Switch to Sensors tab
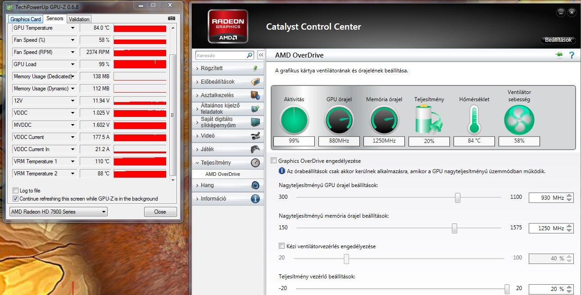 coord(55,18)
